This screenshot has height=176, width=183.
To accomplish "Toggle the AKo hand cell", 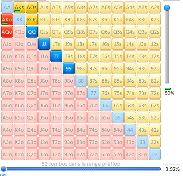I will (7, 19).
